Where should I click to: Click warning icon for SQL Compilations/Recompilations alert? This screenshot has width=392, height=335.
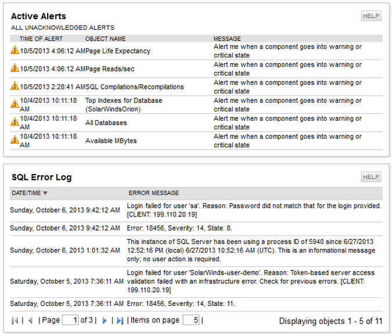tap(15, 86)
